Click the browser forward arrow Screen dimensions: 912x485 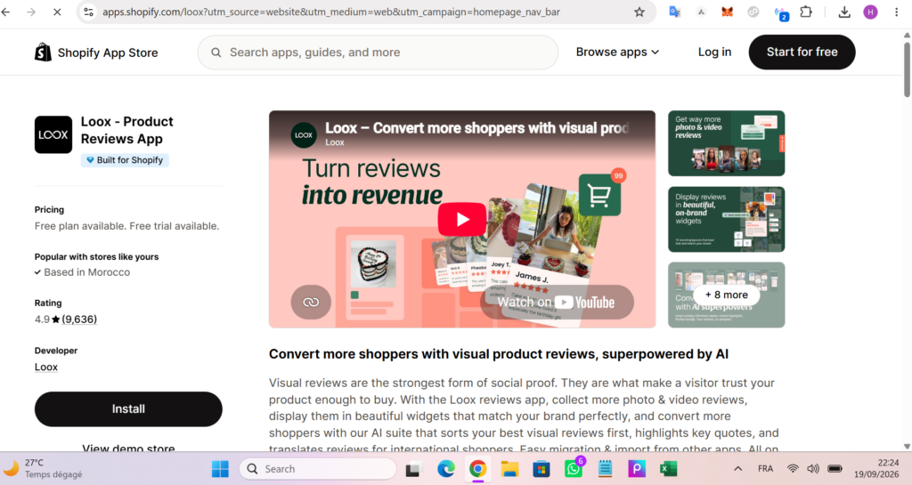pos(31,12)
